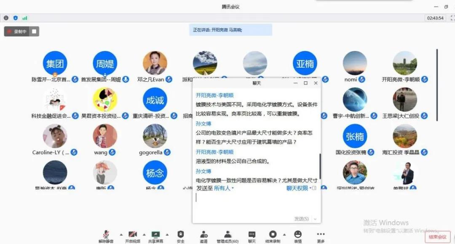455x244 pixels.
Task: Click the chat window vertical scrollbar
Action: tap(320, 166)
